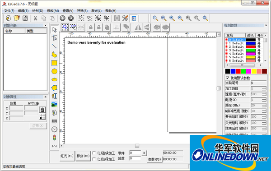Click the 红光(F1) button

pyautogui.click(x=67, y=156)
